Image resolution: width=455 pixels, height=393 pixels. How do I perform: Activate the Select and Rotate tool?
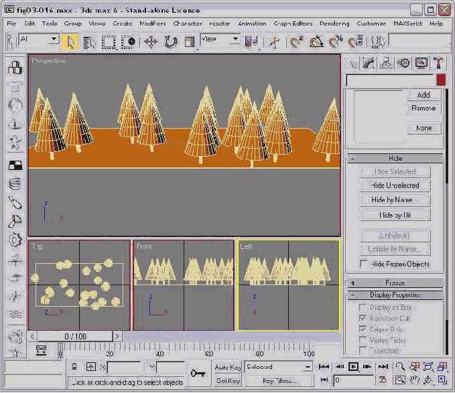coord(171,42)
